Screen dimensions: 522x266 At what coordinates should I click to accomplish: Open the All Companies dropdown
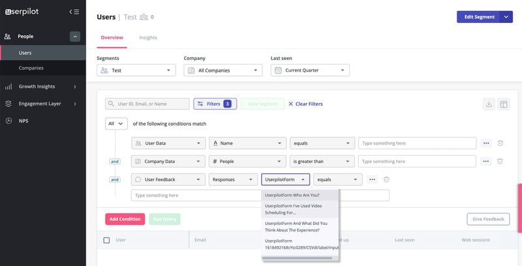click(x=223, y=70)
